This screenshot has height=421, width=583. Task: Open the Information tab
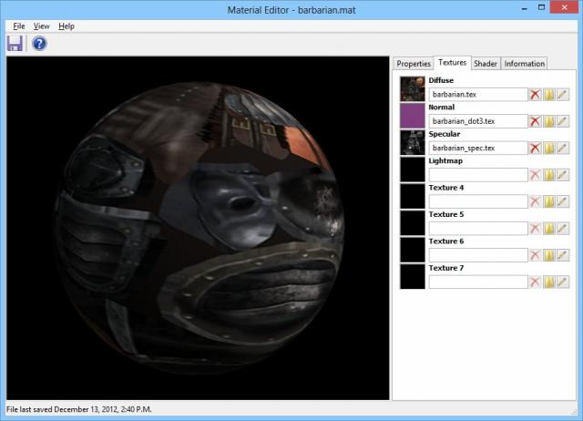click(x=525, y=64)
